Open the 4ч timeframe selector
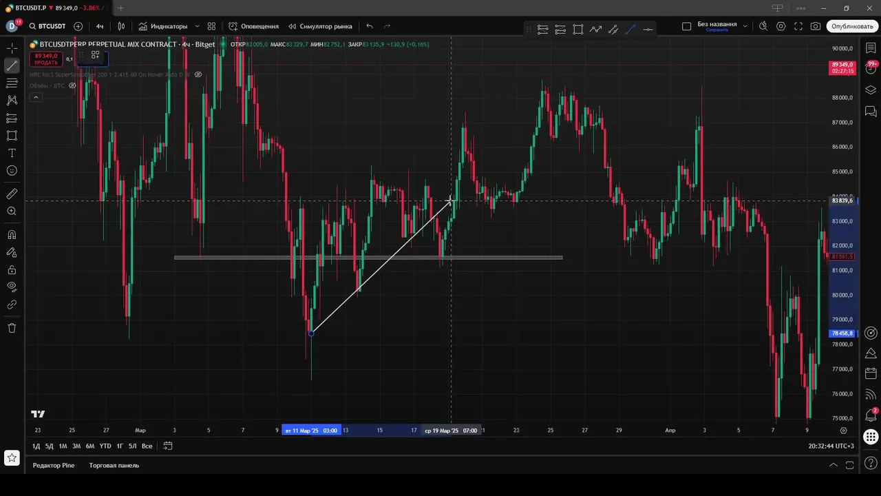The height and width of the screenshot is (496, 881). click(100, 26)
